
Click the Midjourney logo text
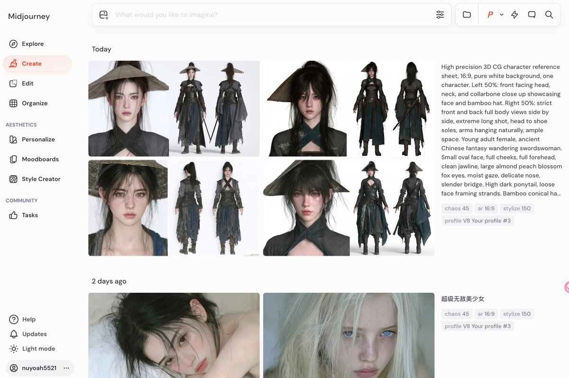29,17
